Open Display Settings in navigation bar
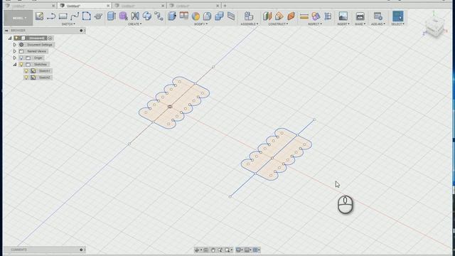This screenshot has height=256, width=455. tap(239, 250)
